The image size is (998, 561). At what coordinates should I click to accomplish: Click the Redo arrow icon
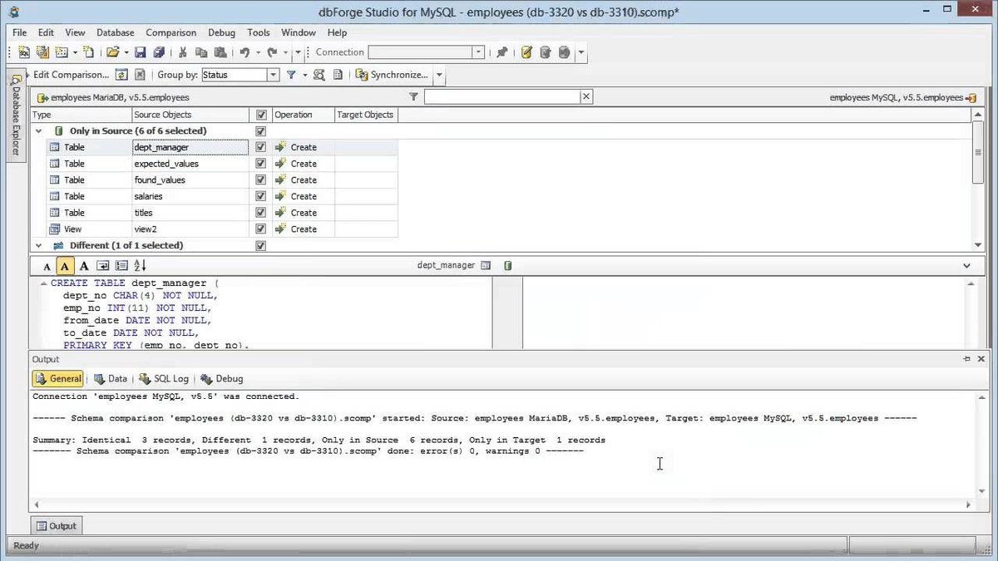point(272,52)
